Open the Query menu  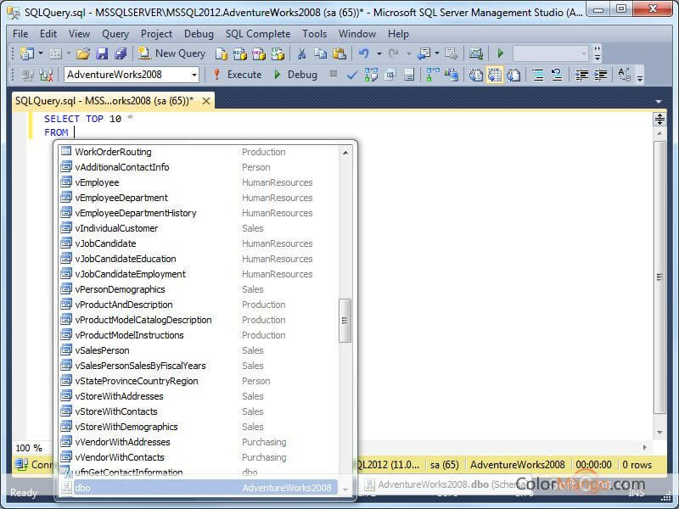115,34
